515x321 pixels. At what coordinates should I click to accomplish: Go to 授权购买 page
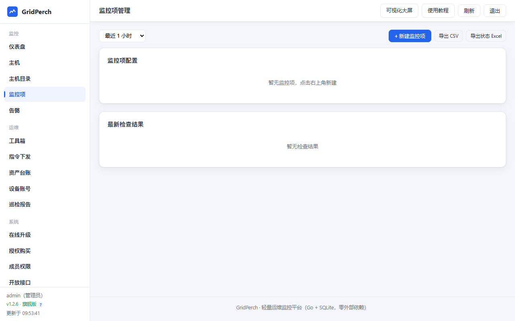click(45, 251)
